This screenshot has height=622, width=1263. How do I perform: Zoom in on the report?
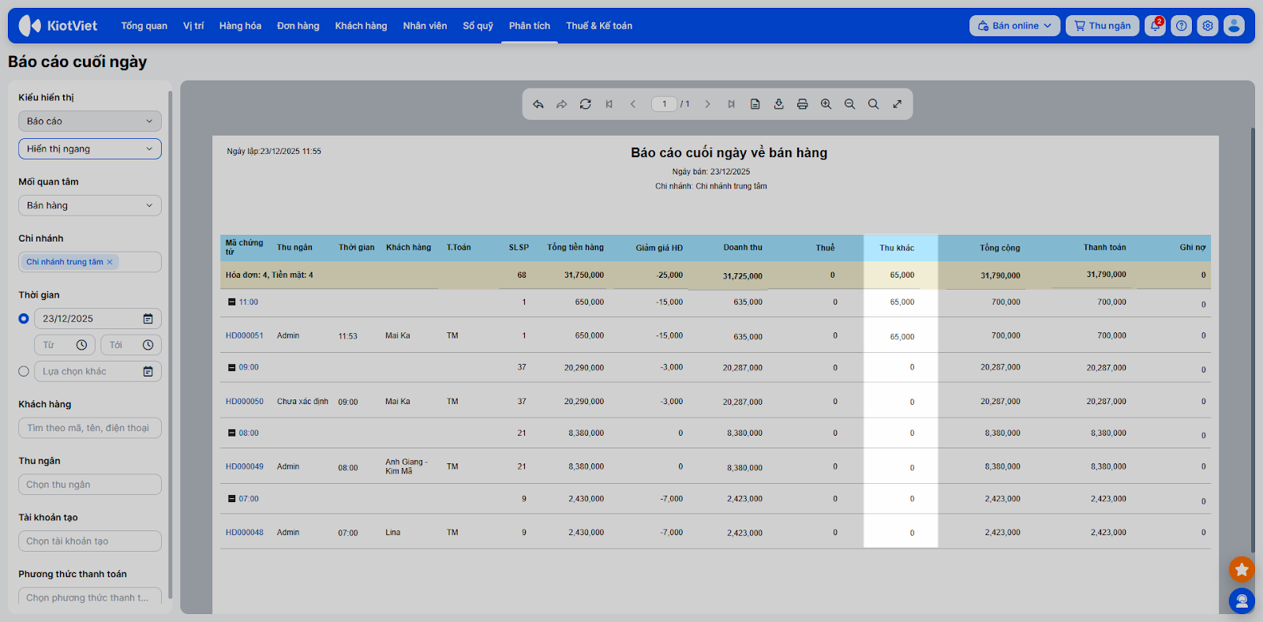pos(826,104)
